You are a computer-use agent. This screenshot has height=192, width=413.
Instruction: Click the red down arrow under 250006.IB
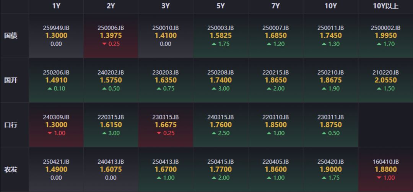(104, 44)
